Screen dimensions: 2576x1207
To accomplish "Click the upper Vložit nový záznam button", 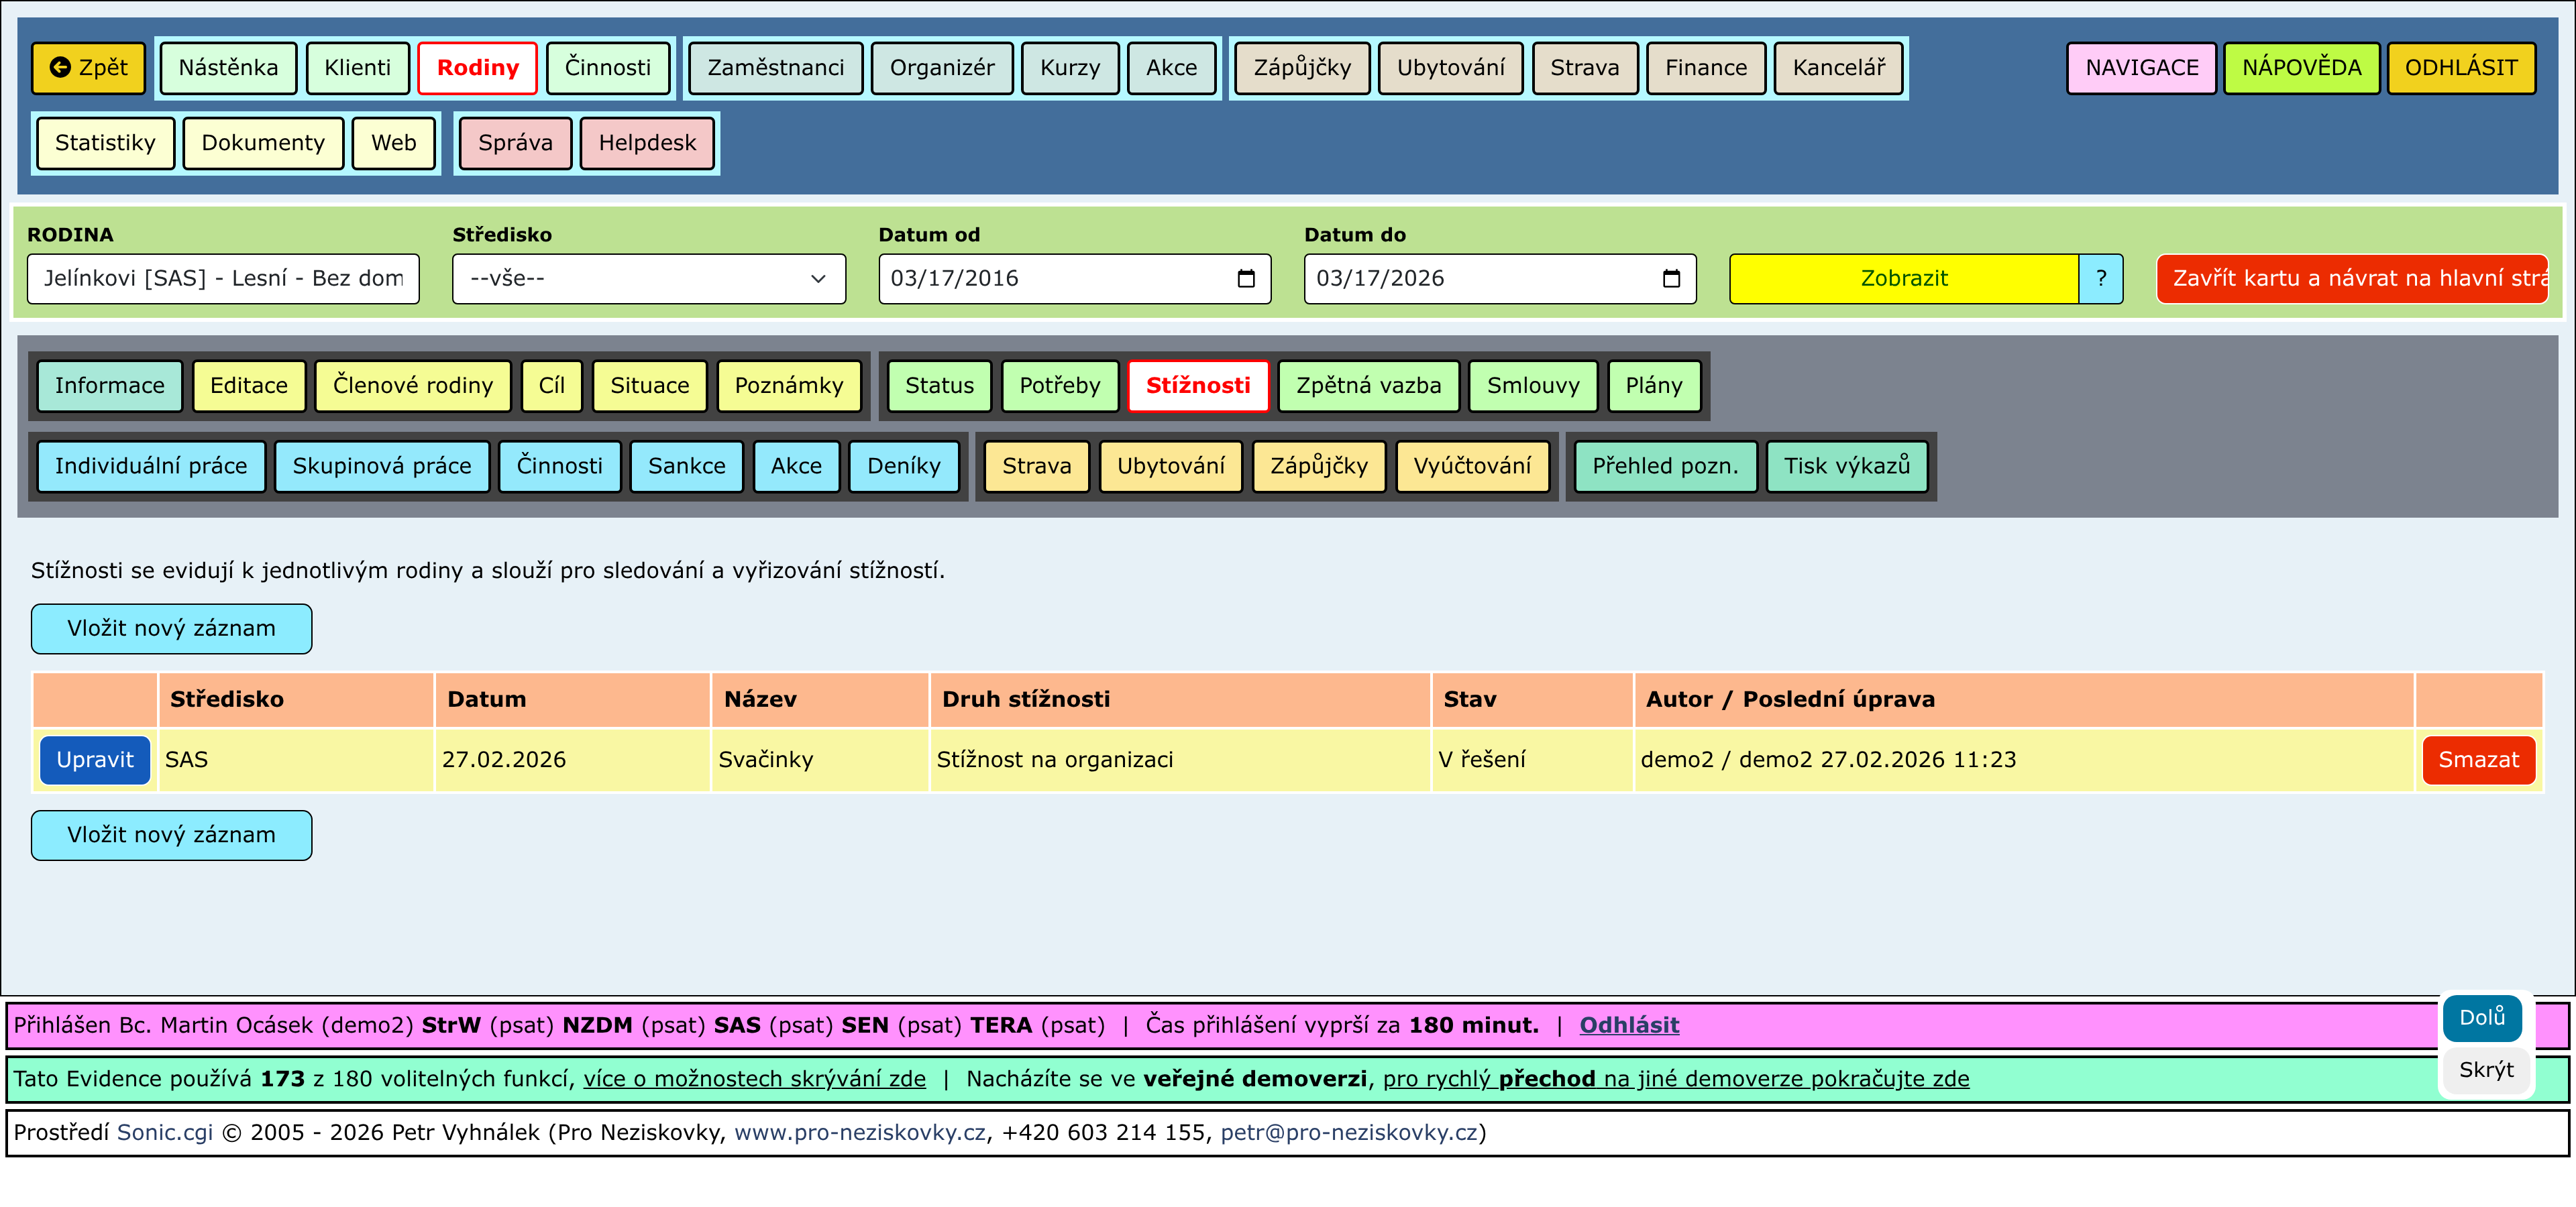I will pos(171,628).
